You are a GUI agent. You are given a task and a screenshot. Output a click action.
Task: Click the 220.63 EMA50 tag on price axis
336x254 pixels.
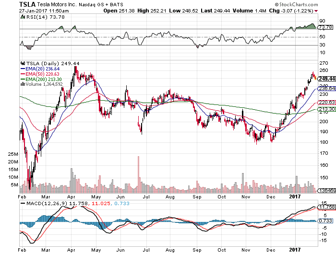(x=326, y=103)
